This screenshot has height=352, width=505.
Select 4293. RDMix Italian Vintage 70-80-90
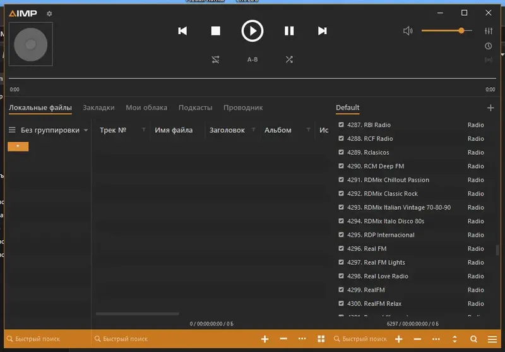point(412,207)
